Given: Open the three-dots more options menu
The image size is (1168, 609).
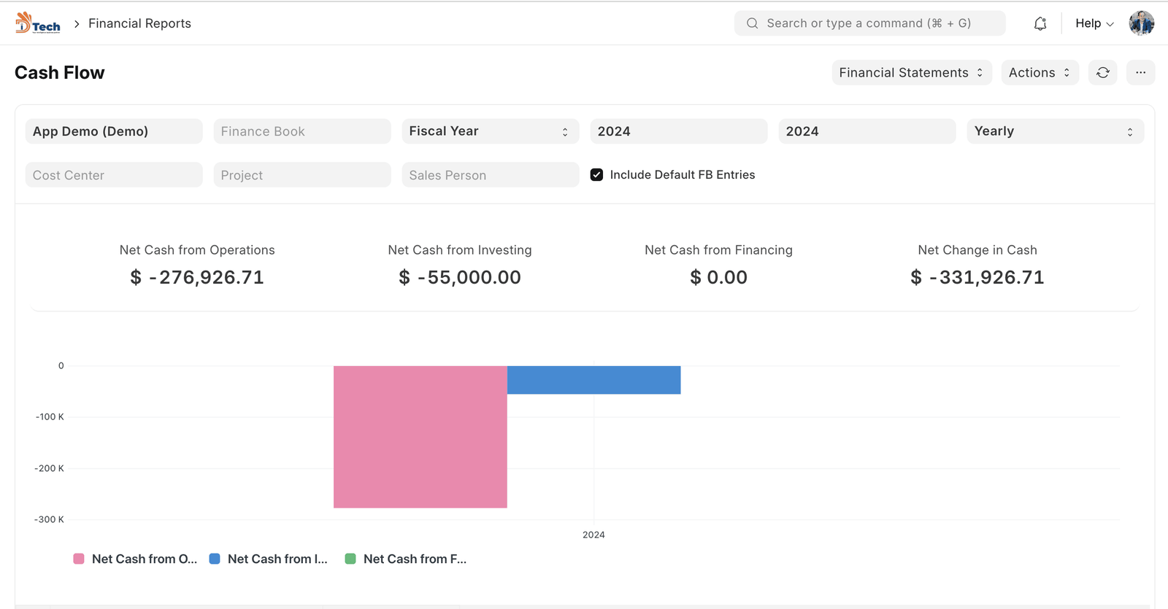Looking at the screenshot, I should pyautogui.click(x=1140, y=72).
